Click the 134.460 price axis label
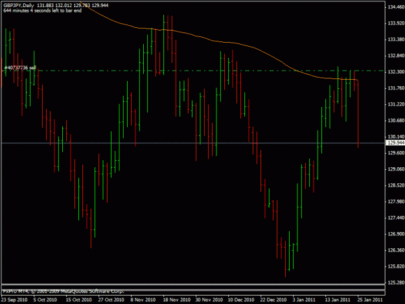Image resolution: width=405 pixels, height=304 pixels. (x=396, y=7)
